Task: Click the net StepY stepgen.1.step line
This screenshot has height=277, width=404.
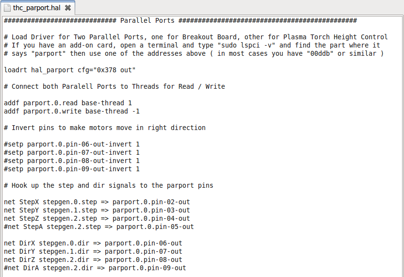Action: (x=97, y=210)
